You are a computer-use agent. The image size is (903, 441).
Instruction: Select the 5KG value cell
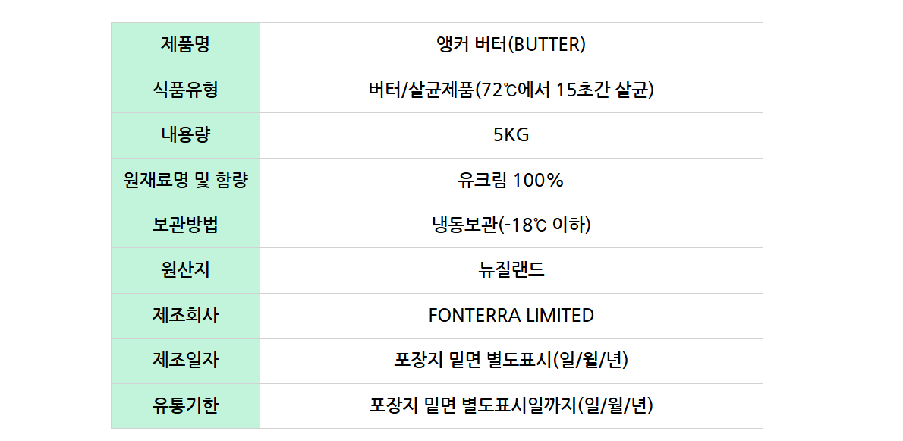point(511,135)
